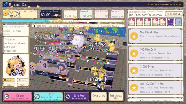Open the Settings MENU
This screenshot has width=186, height=104.
point(116,97)
